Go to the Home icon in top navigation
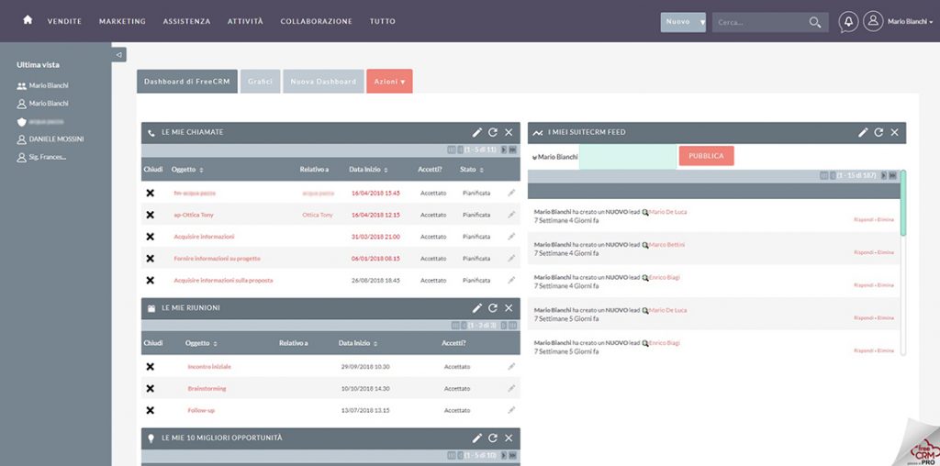The height and width of the screenshot is (466, 940). [28, 20]
